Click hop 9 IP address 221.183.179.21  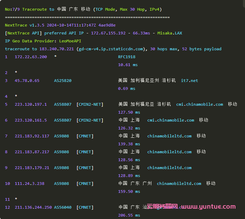(32, 168)
